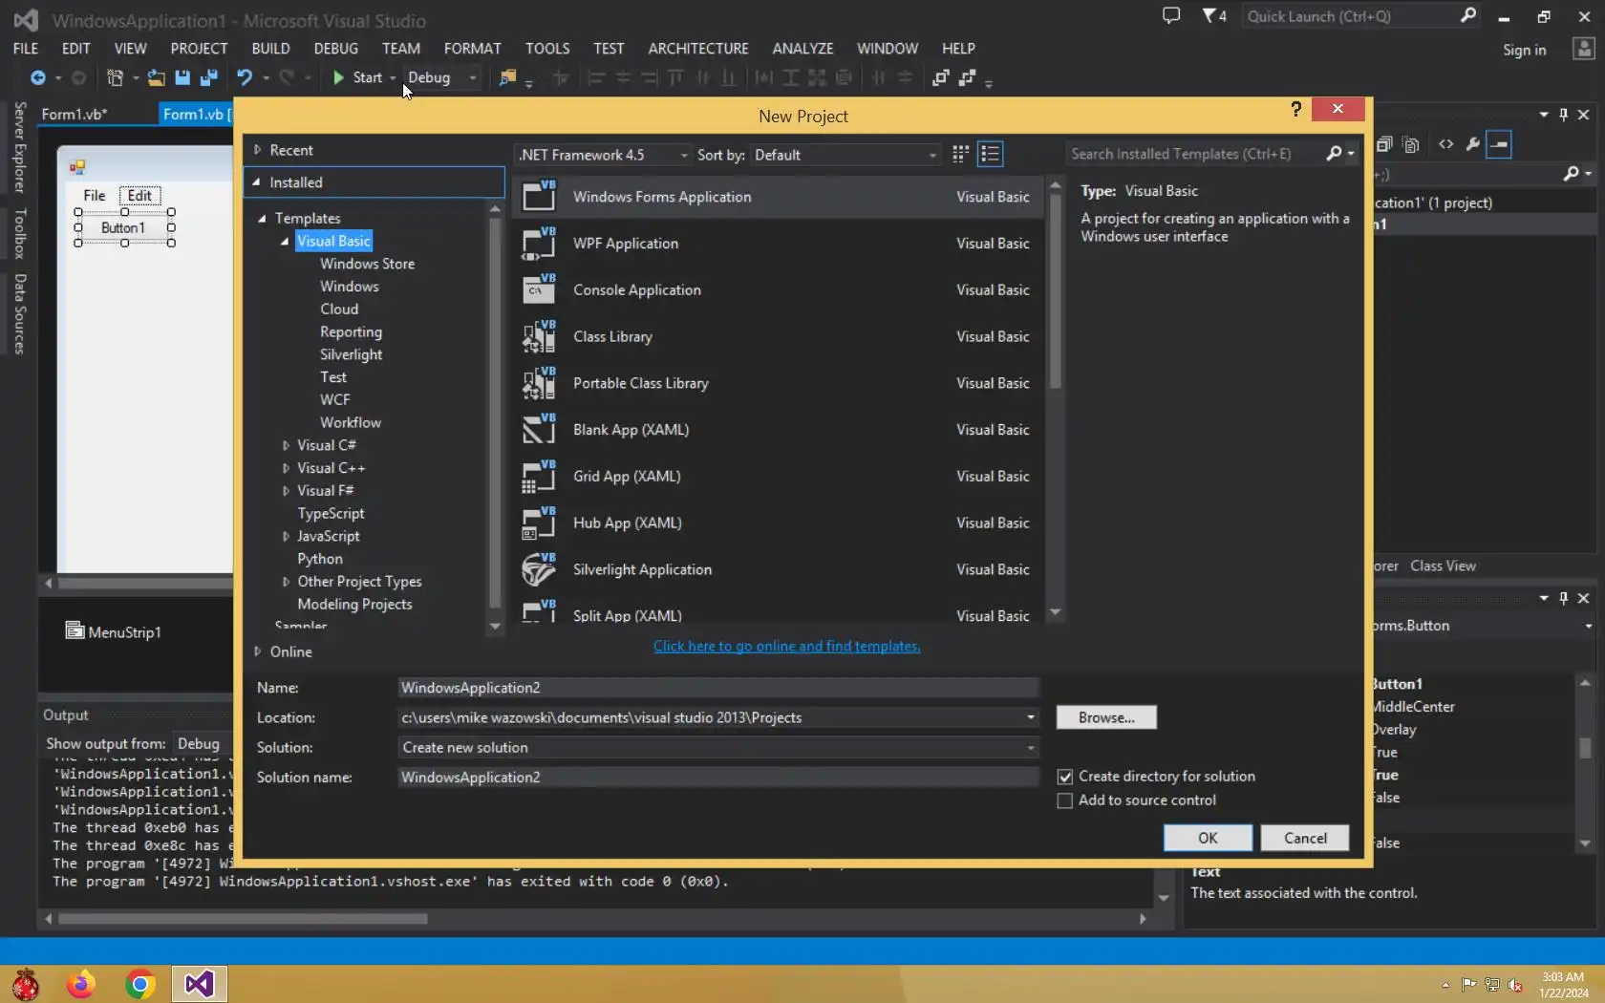Select the Python templates node
The image size is (1605, 1003).
320,559
